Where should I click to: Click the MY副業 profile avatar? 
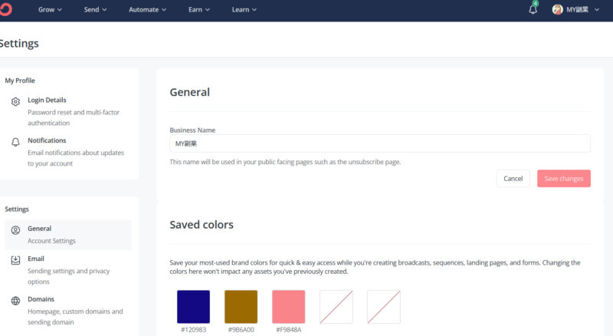tap(558, 10)
